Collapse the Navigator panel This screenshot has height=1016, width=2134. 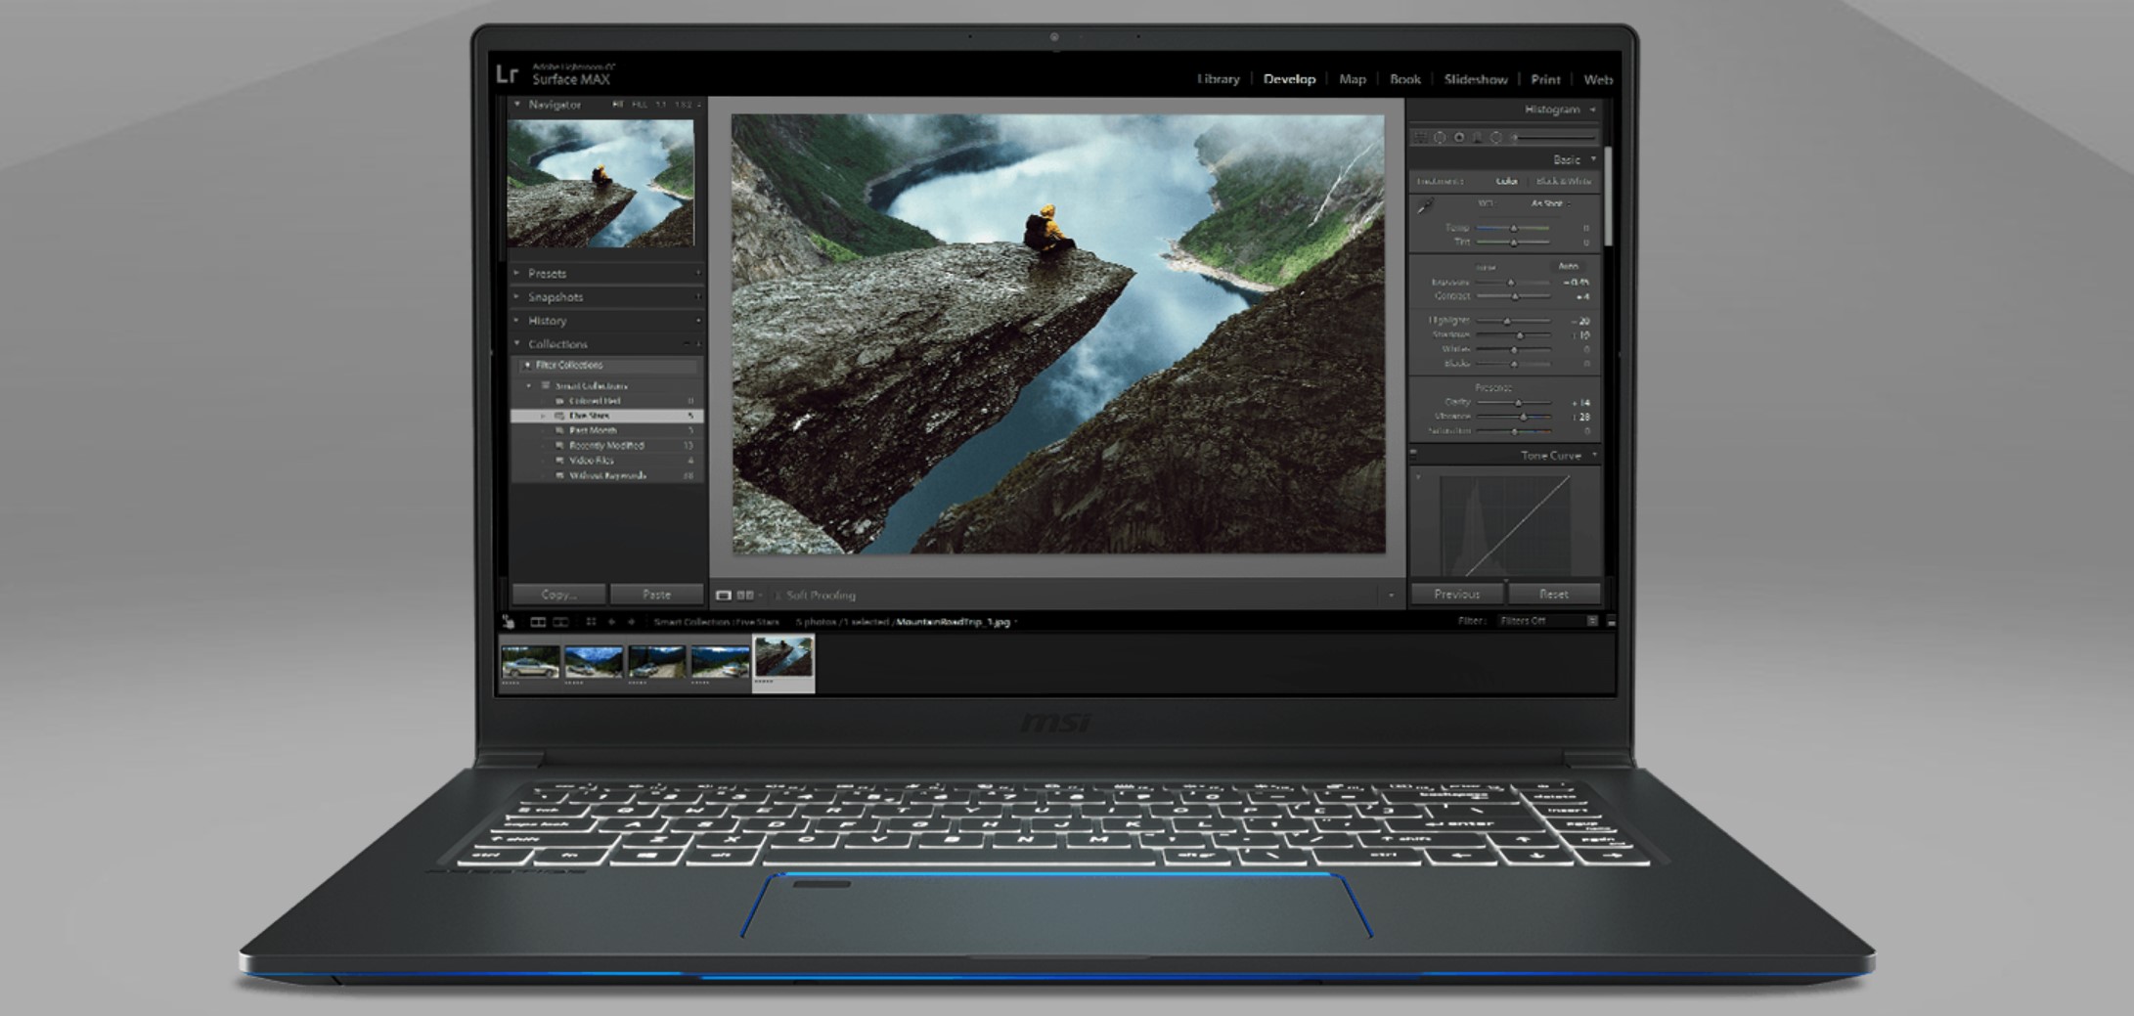pyautogui.click(x=517, y=104)
